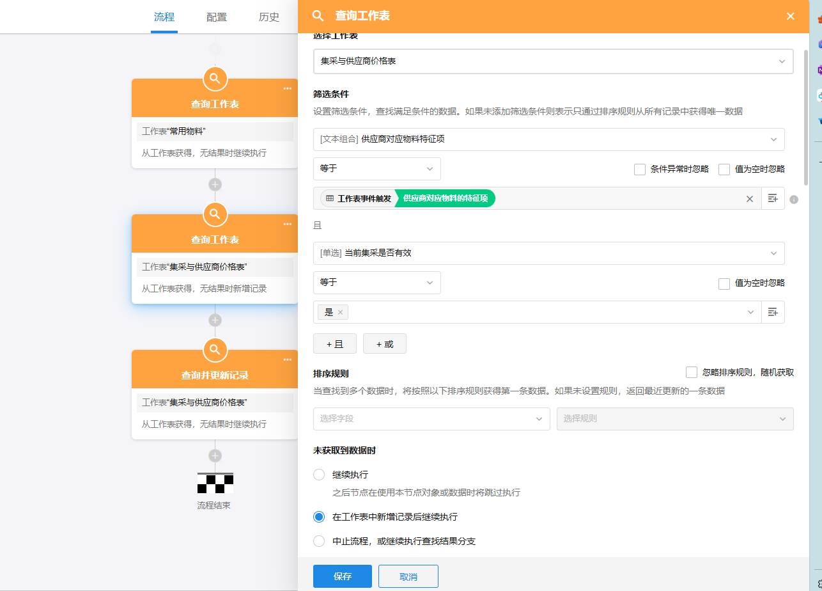Screen dimensions: 822x591
Task: Click the 保存 button
Action: pyautogui.click(x=342, y=576)
